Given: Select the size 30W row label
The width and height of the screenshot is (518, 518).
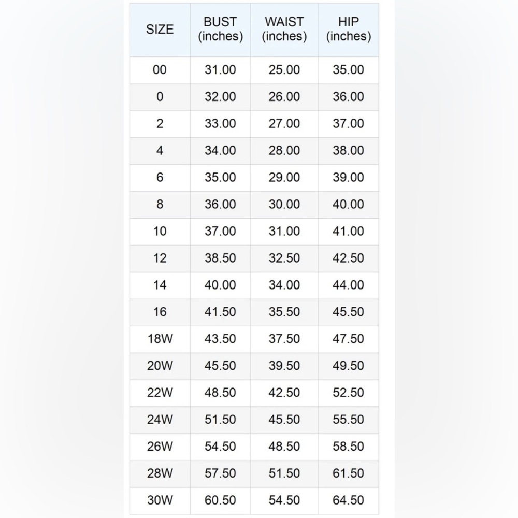Looking at the screenshot, I should click(160, 500).
